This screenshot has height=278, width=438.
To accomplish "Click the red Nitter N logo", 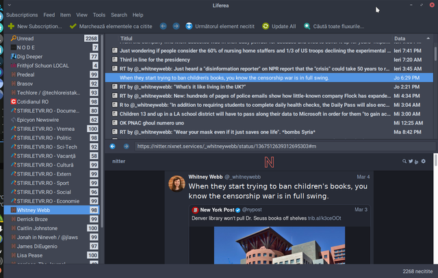I will pos(269,162).
